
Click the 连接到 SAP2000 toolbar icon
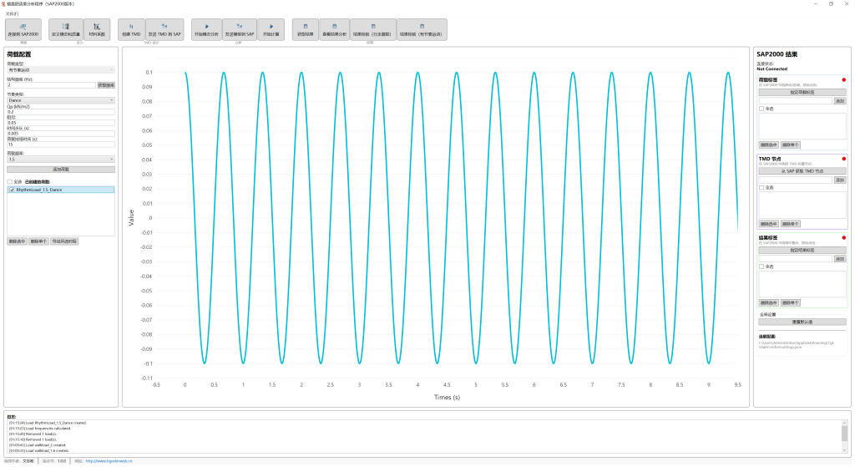(23, 28)
